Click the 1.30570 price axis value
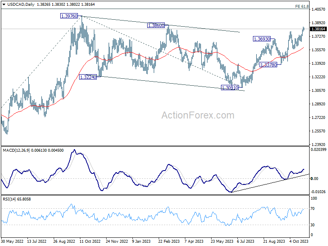The width and height of the screenshot is (328, 246). [319, 91]
